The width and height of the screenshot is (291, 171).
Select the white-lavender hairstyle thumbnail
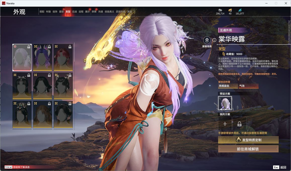(x=22, y=58)
